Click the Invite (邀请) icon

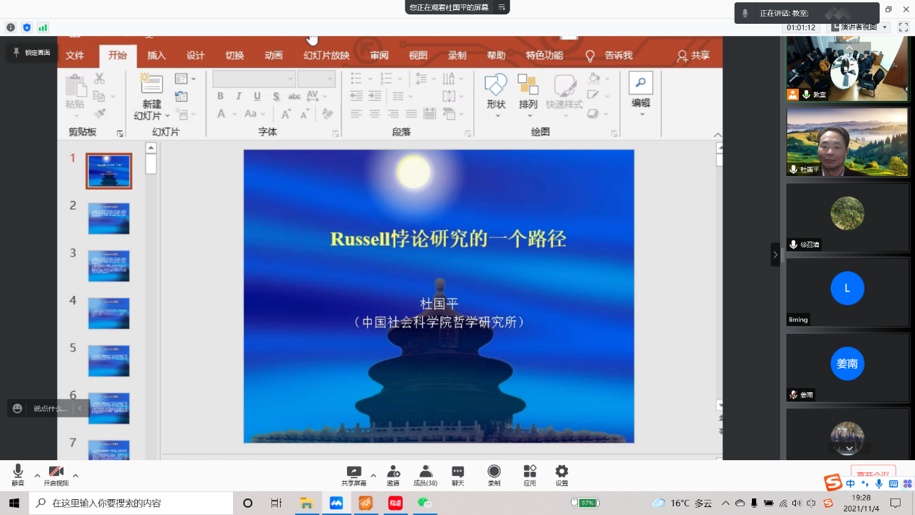pyautogui.click(x=393, y=475)
